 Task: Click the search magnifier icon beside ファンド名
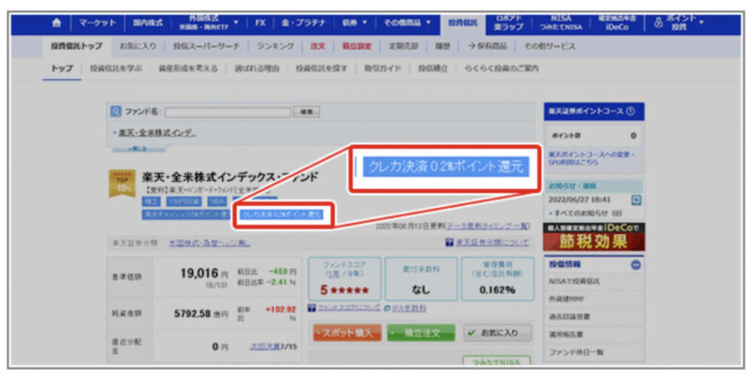pyautogui.click(x=116, y=111)
